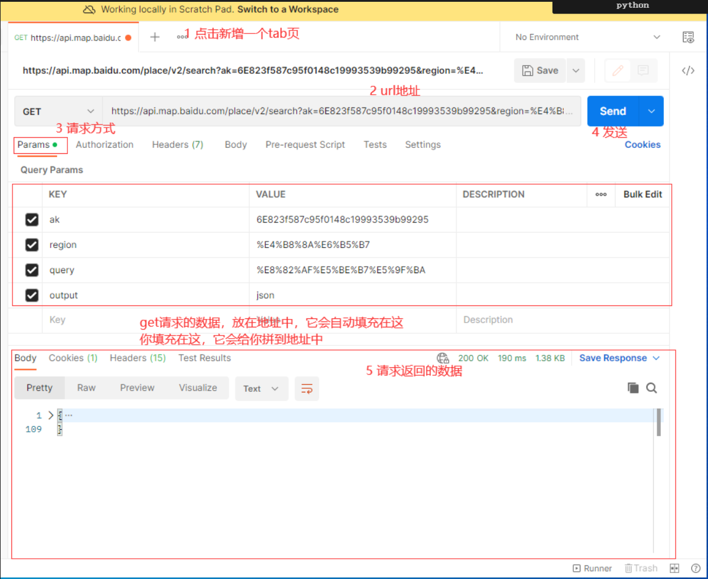Expand the Save Response dropdown

(657, 358)
